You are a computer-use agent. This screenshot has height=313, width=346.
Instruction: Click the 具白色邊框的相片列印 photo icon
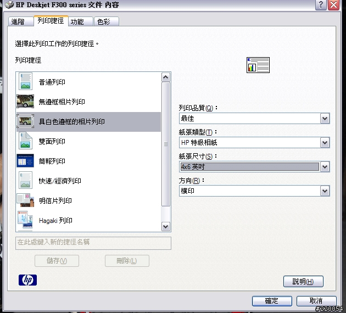click(25, 121)
